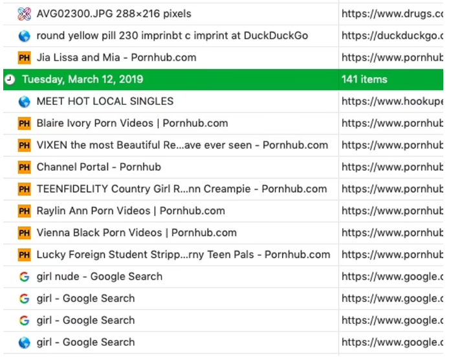Click the PH favicon beside Channel Portal entry
The image size is (451, 358).
pyautogui.click(x=24, y=167)
